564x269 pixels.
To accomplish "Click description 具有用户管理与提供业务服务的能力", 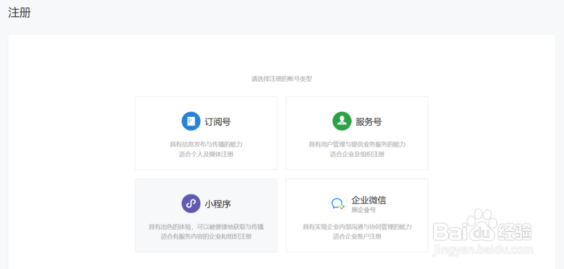I will click(x=357, y=144).
